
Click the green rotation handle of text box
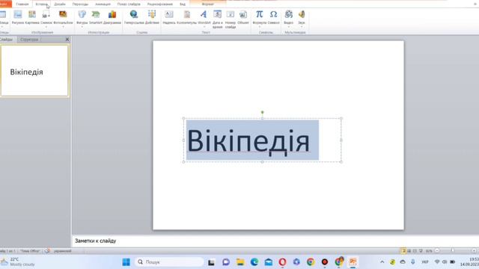pos(262,113)
